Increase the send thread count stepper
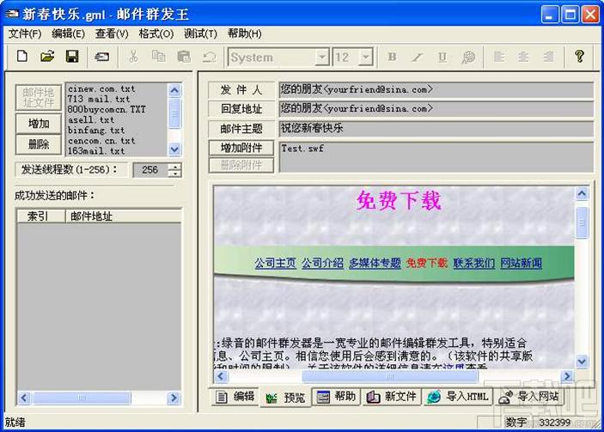Screen dimensions: 604x432 click(x=175, y=167)
